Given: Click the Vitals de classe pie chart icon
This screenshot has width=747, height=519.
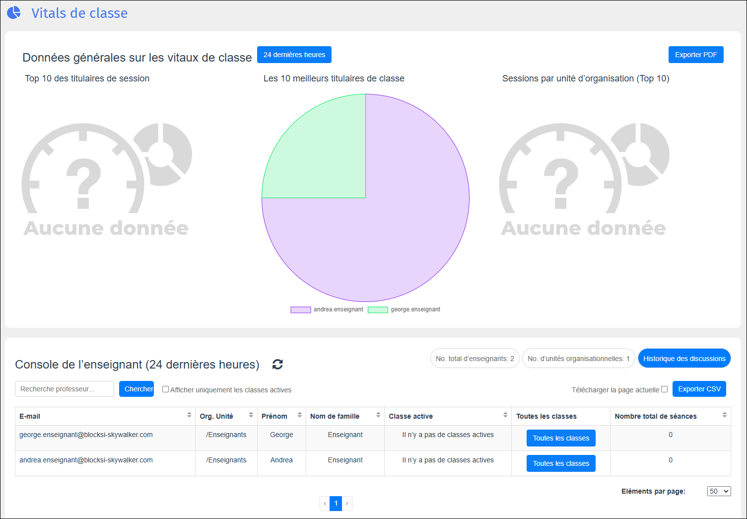Looking at the screenshot, I should (14, 12).
